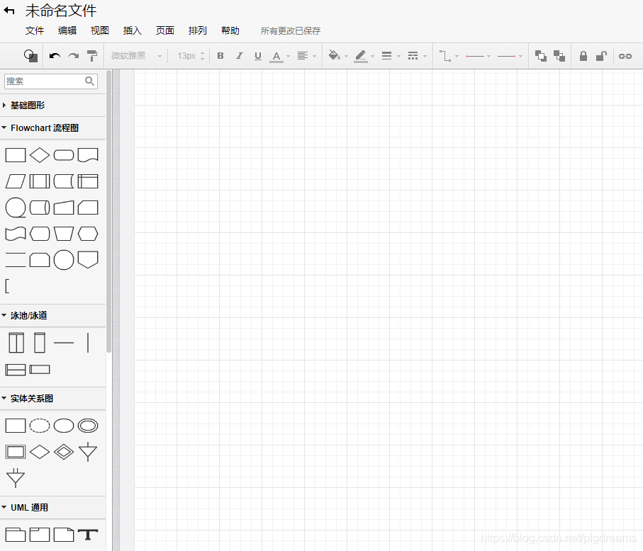
Task: Open the 文件 menu
Action: (35, 30)
